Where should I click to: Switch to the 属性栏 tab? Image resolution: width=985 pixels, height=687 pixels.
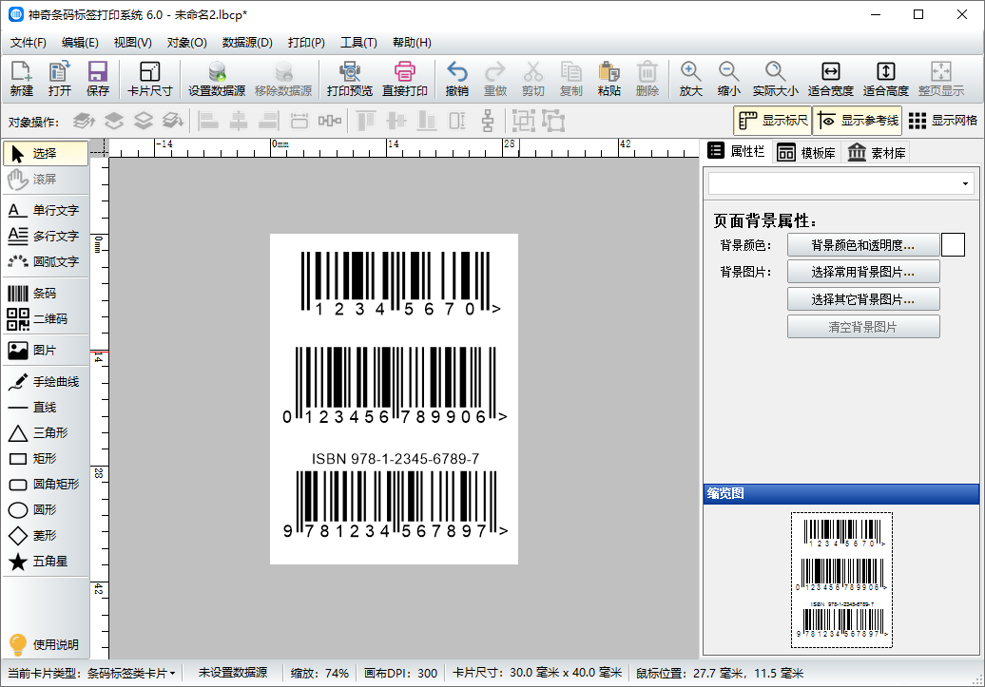coord(736,151)
